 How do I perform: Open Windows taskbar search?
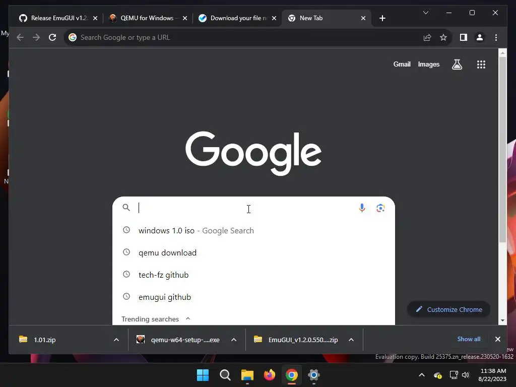coord(225,375)
